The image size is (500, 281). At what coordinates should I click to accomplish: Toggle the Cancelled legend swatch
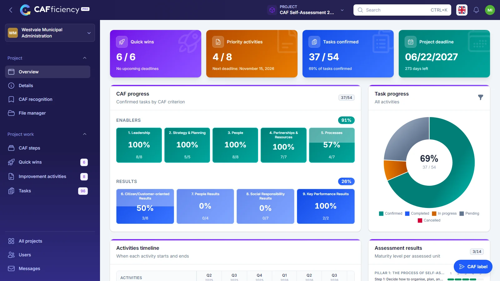coord(420,220)
